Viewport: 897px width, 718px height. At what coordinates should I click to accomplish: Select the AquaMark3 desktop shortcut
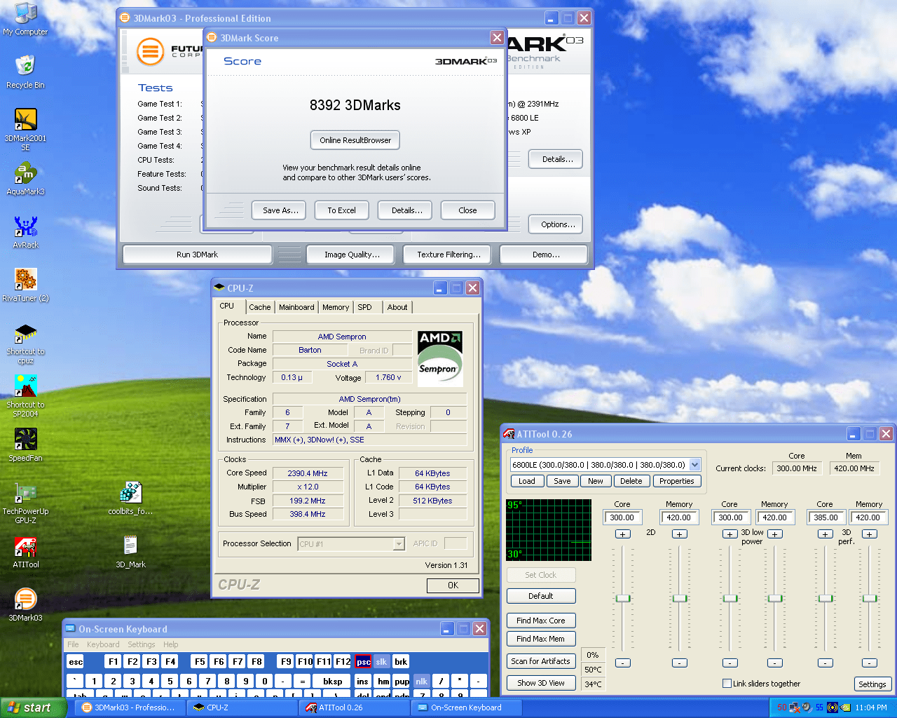tap(25, 179)
